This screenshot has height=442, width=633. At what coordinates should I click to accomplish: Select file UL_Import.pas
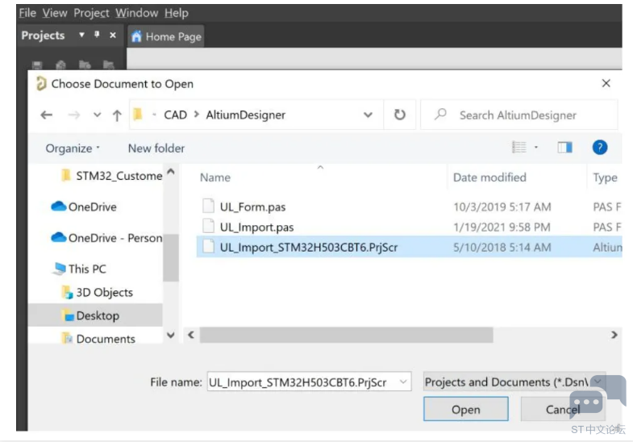tap(256, 227)
